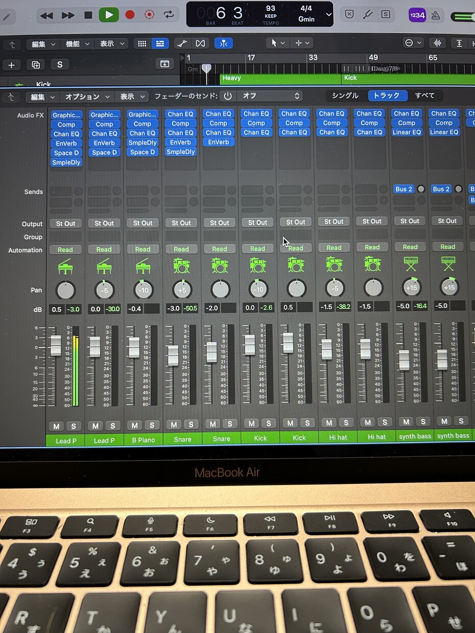Toggle the フェーダーのセンド power button
Viewport: 475px width, 633px height.
[x=227, y=96]
